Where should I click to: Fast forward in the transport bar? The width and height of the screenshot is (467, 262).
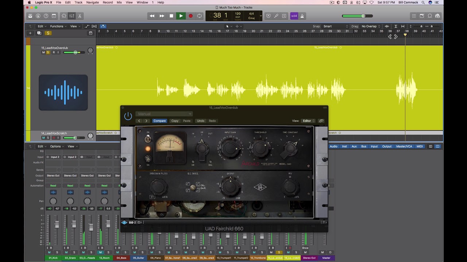(x=162, y=16)
